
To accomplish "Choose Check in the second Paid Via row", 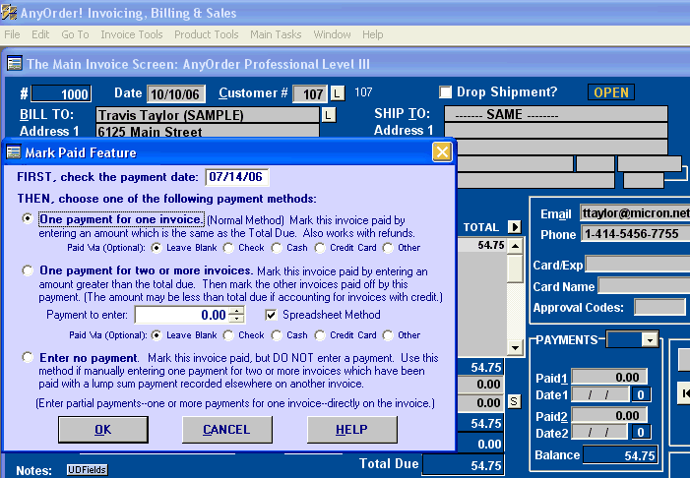I will pos(228,335).
